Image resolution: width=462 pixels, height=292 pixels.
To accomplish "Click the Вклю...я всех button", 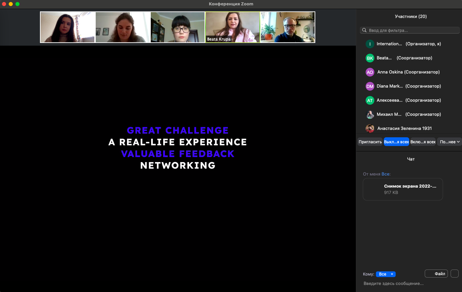I will click(x=423, y=142).
